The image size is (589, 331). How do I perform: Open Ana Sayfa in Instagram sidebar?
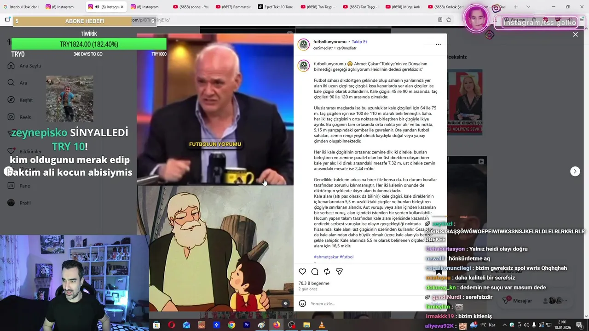click(x=24, y=66)
